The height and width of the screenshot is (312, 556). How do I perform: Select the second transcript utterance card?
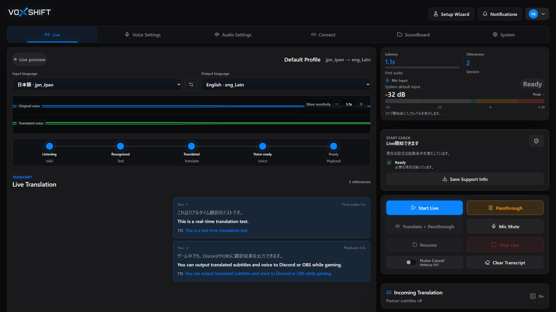(x=272, y=261)
